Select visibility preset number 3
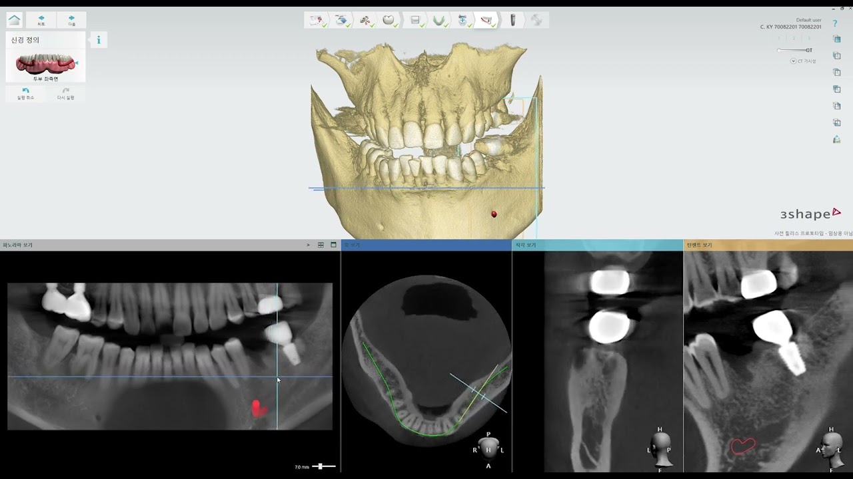853x479 pixels. 809,38
